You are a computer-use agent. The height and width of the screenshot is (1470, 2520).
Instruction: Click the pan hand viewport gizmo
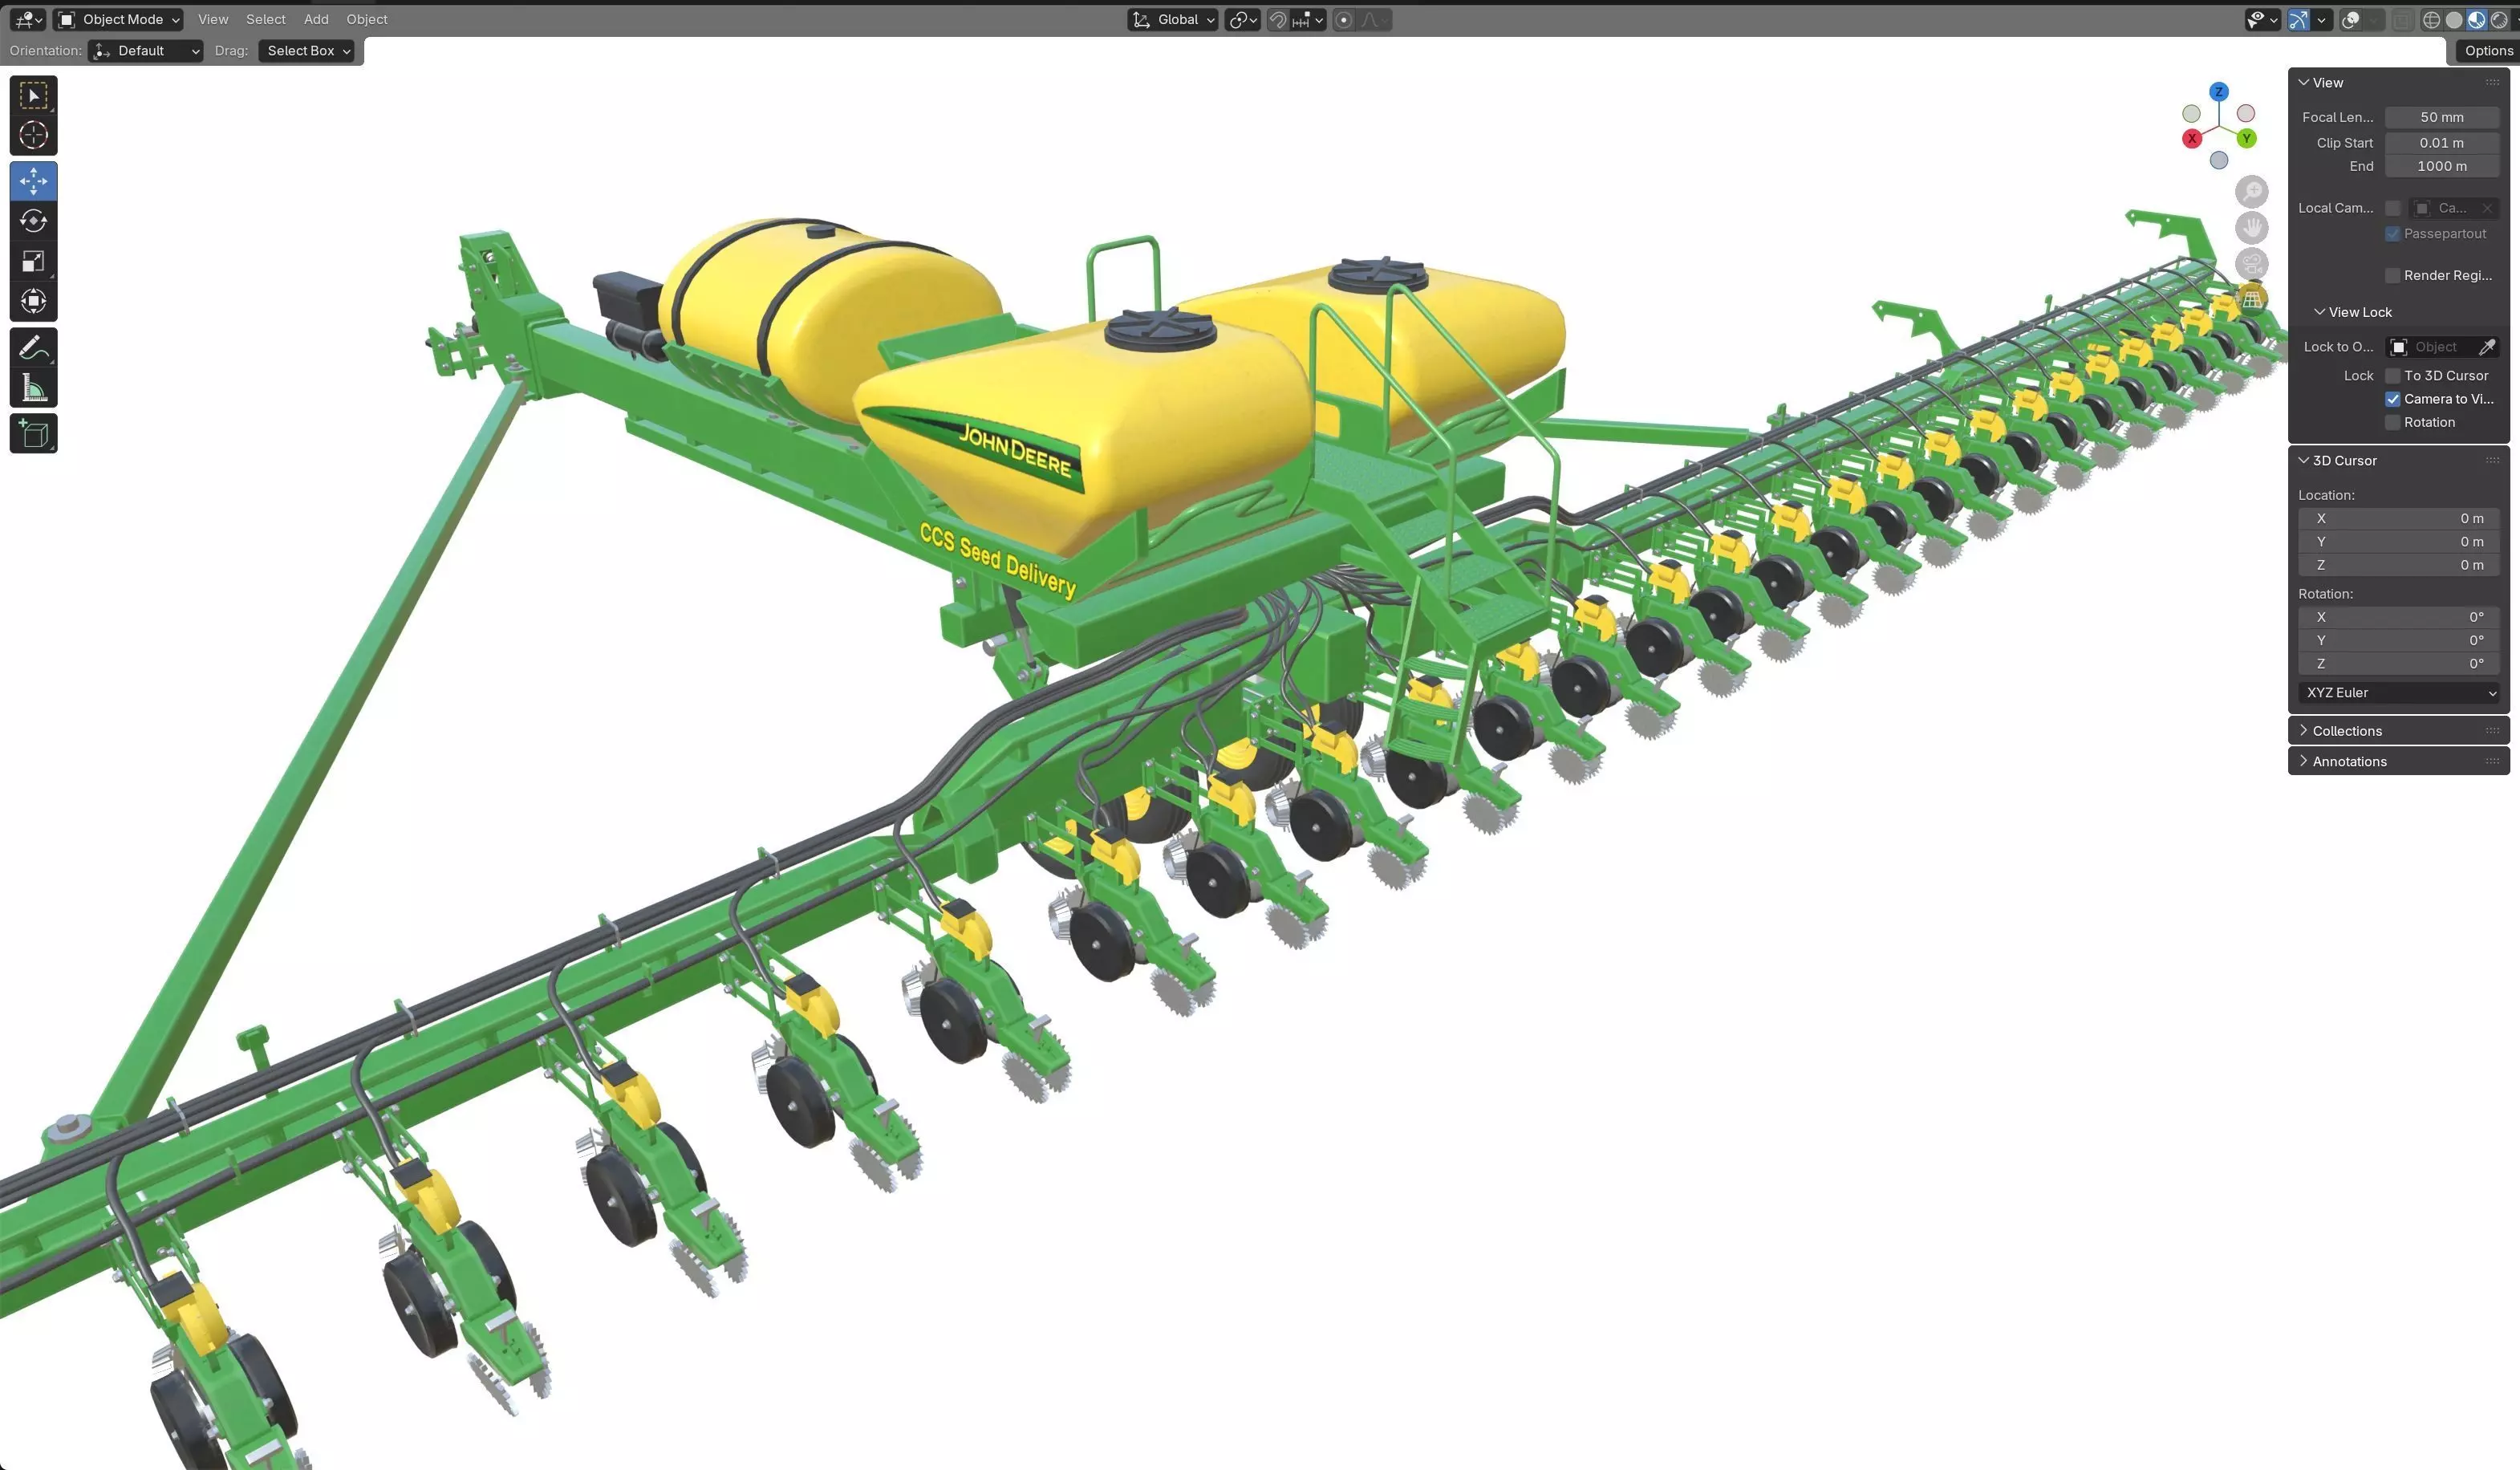coord(2252,228)
